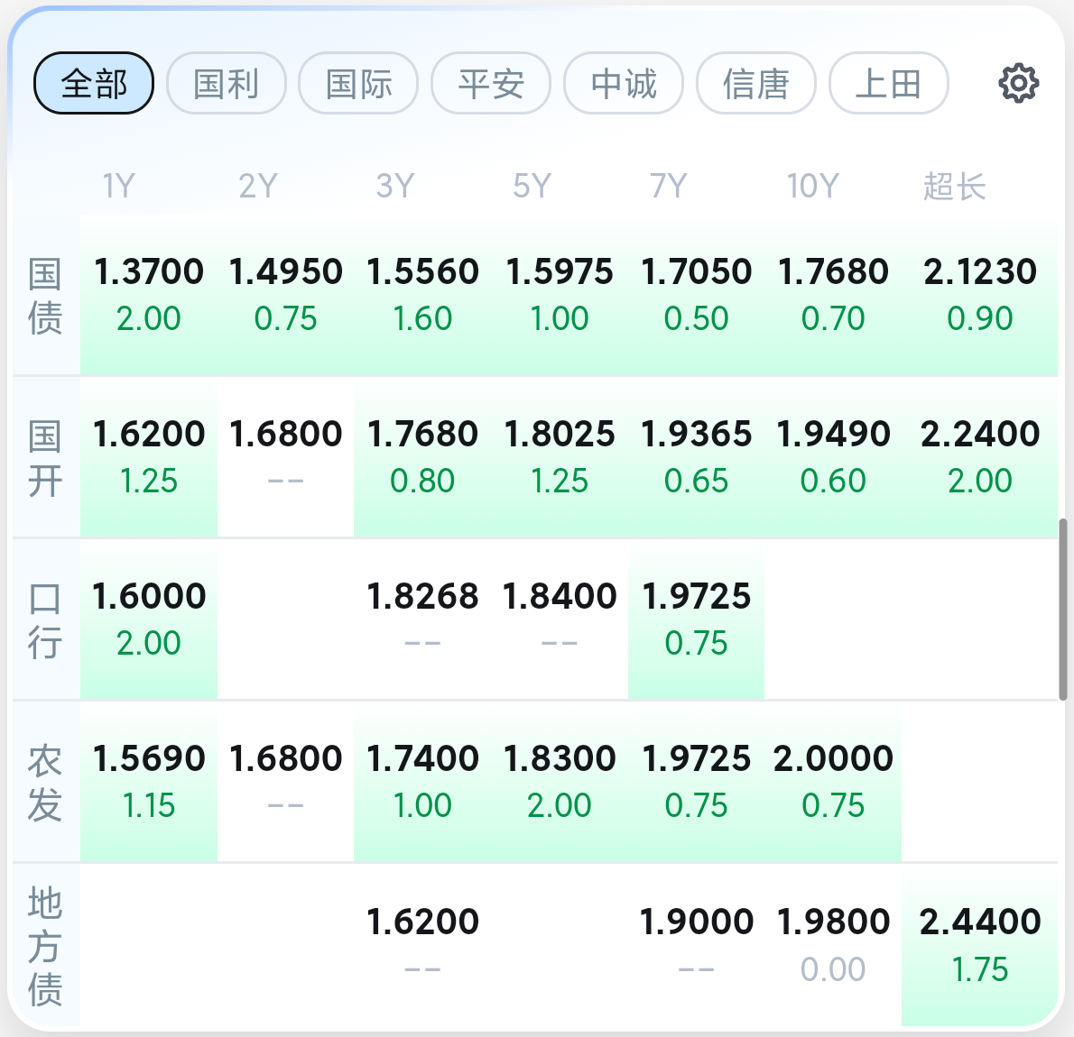The height and width of the screenshot is (1037, 1074).
Task: Switch to the 国际 tab
Action: [358, 84]
